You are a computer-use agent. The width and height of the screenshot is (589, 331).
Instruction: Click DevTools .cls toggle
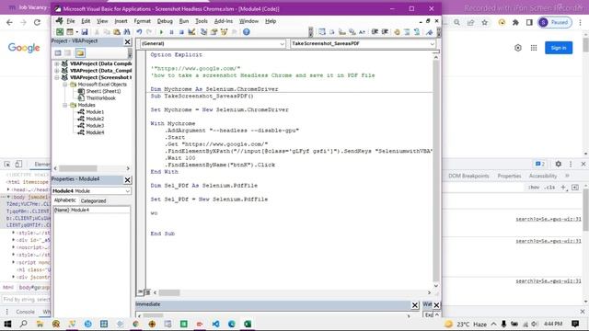(x=549, y=188)
